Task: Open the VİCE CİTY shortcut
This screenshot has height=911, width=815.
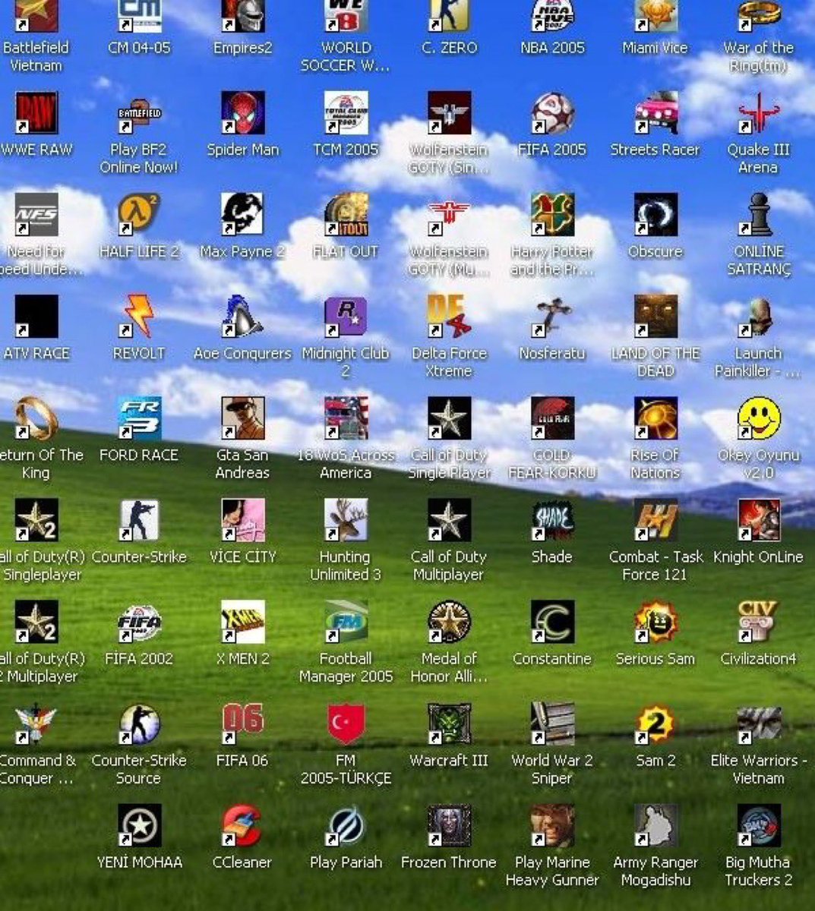Action: 242,520
